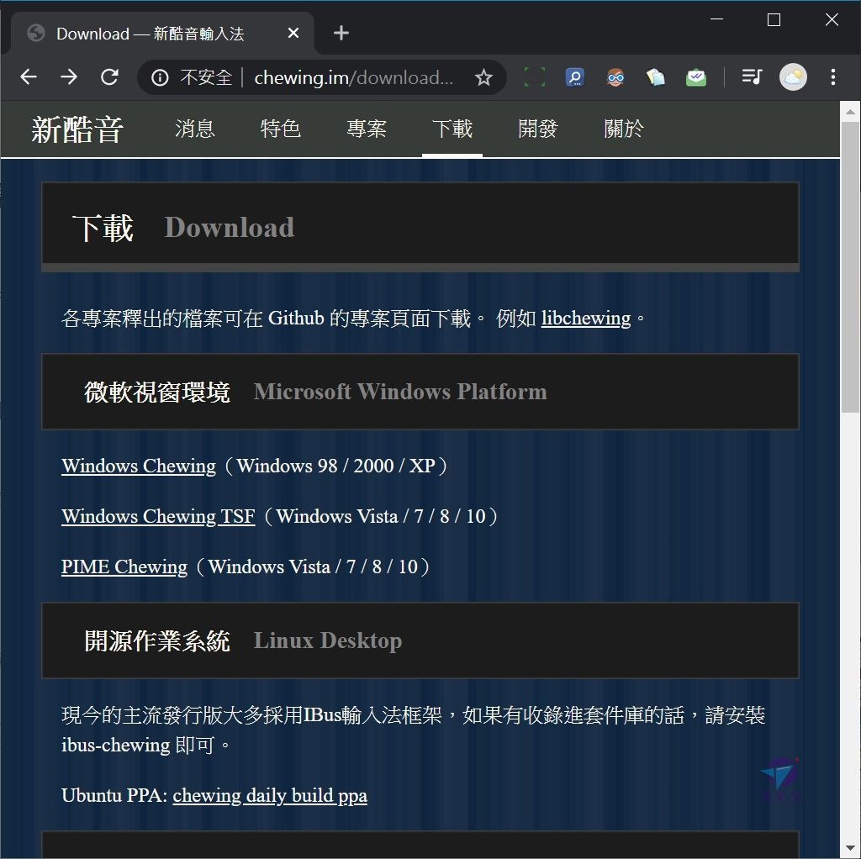Screen dimensions: 861x859
Task: Minimize the Chrome window
Action: click(x=716, y=19)
